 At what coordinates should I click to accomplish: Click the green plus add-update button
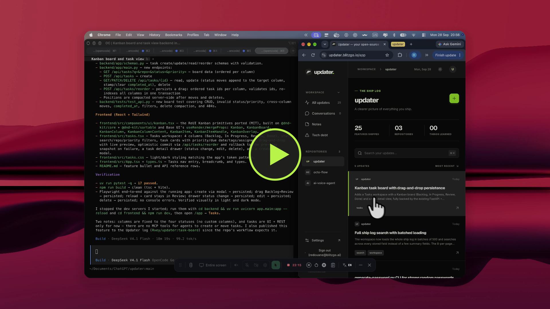(x=454, y=98)
